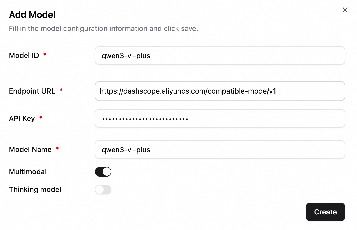Select the masked API Key field

click(220, 119)
